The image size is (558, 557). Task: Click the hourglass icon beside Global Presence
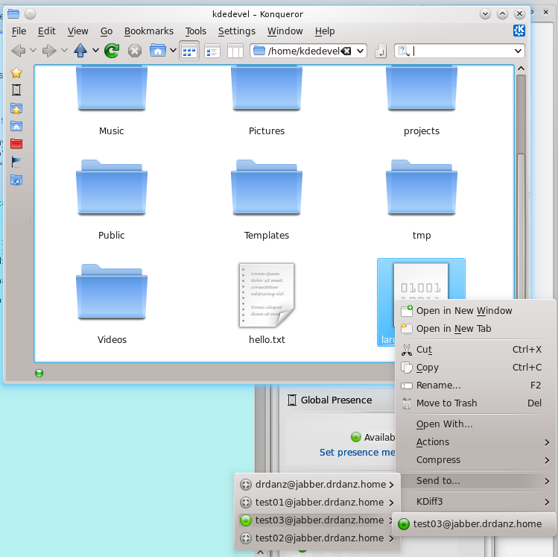point(292,400)
